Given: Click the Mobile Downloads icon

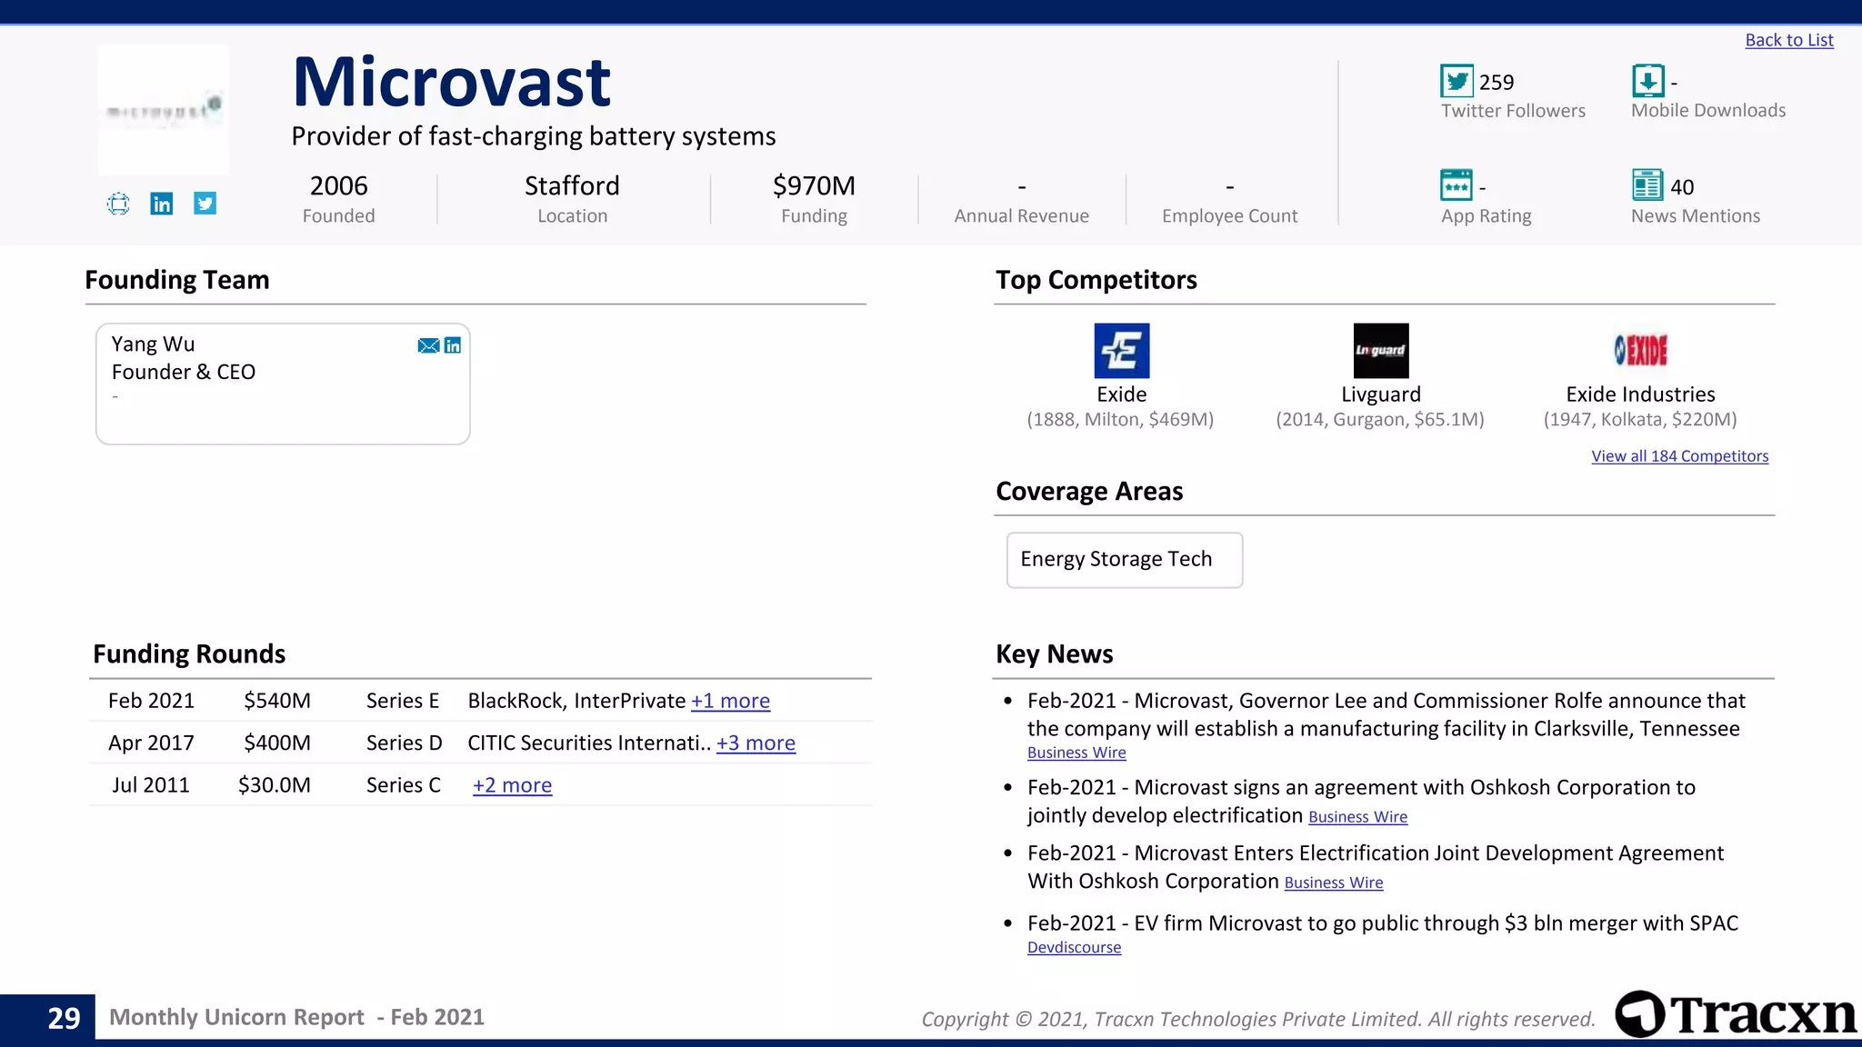Looking at the screenshot, I should coord(1648,82).
